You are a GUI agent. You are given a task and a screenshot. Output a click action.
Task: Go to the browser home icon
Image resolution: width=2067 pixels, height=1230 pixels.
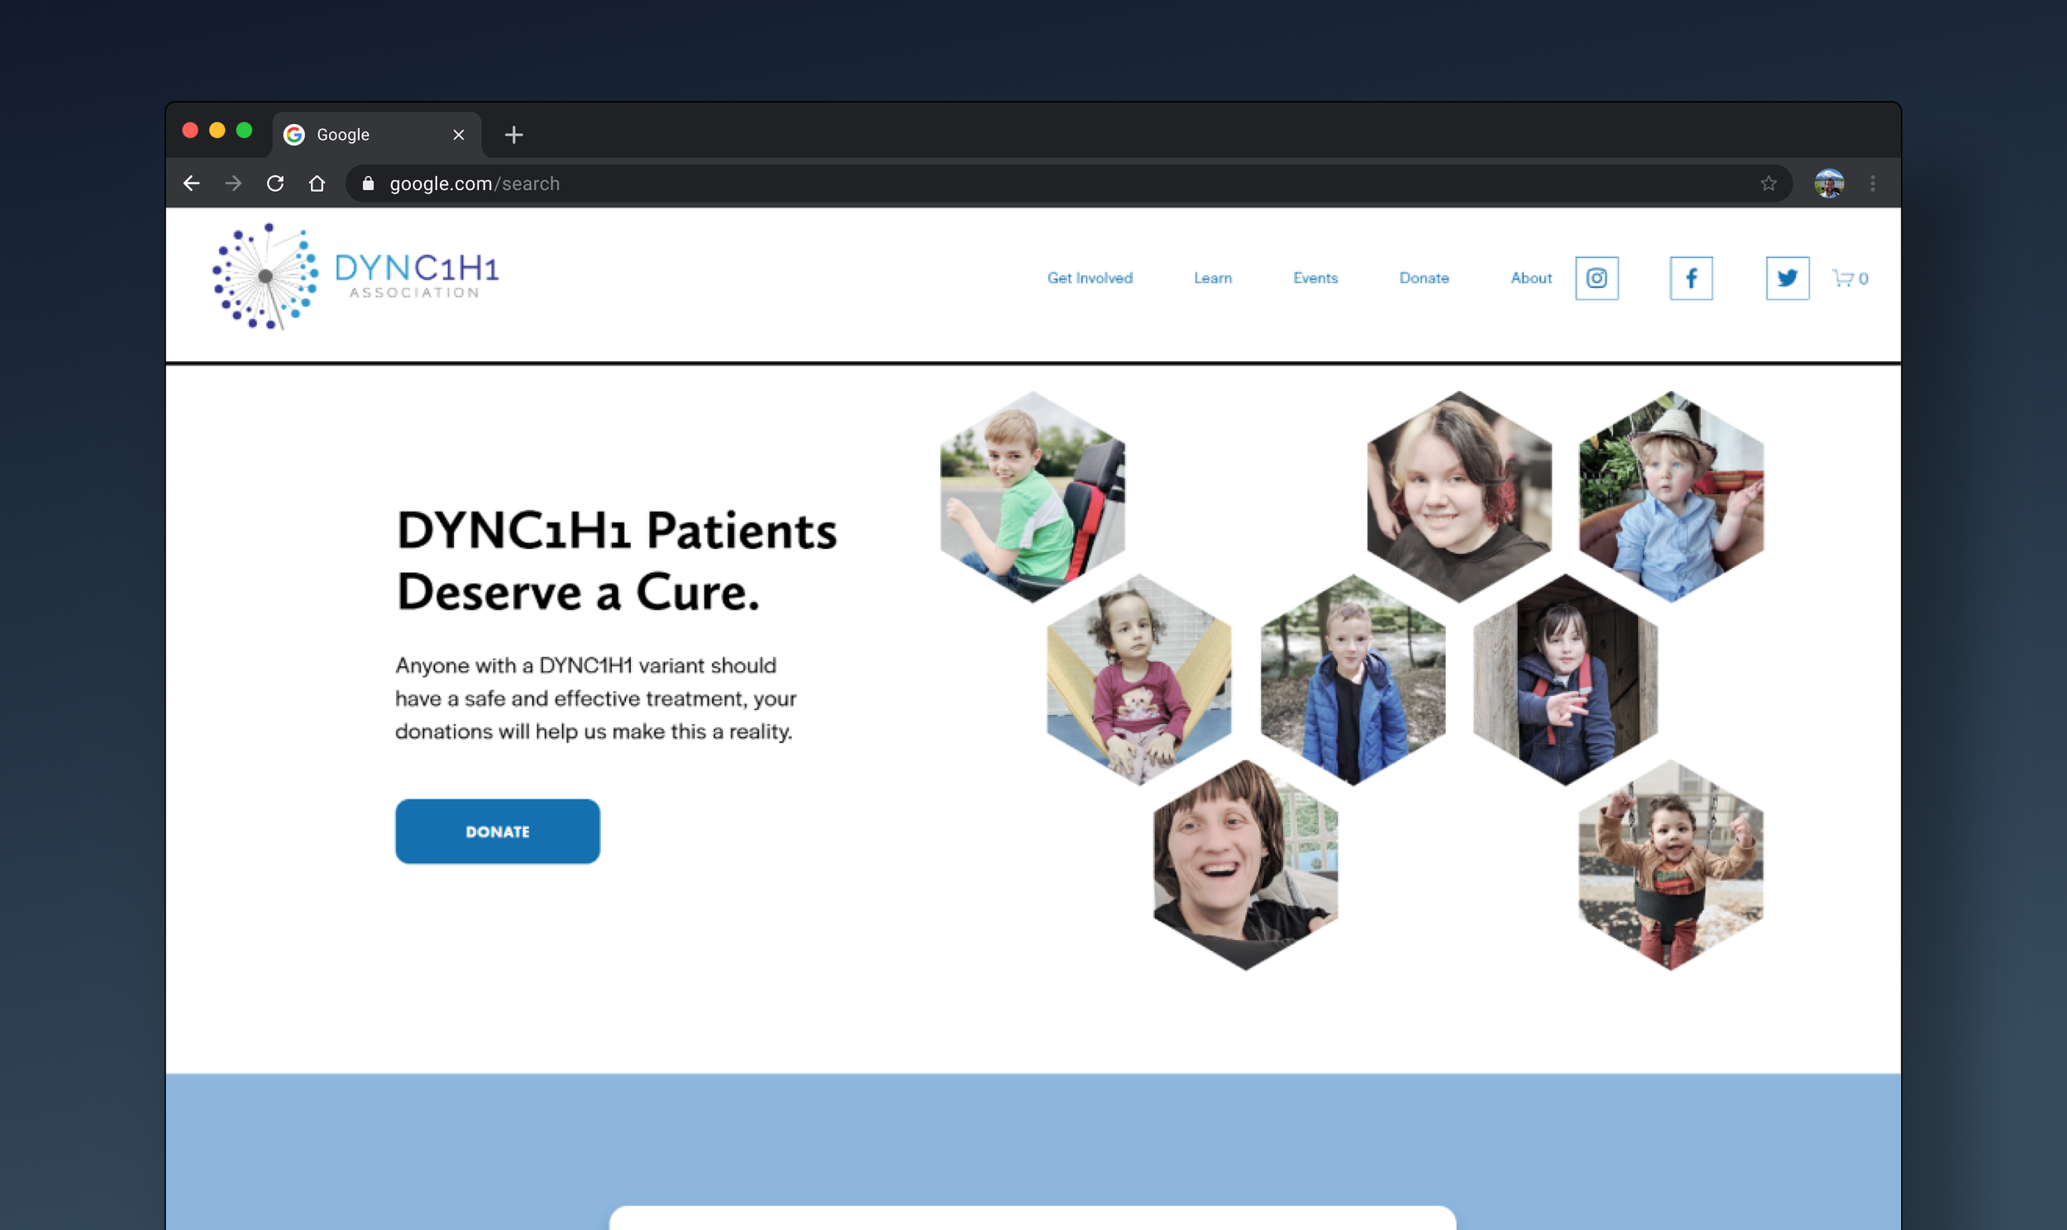[x=317, y=184]
